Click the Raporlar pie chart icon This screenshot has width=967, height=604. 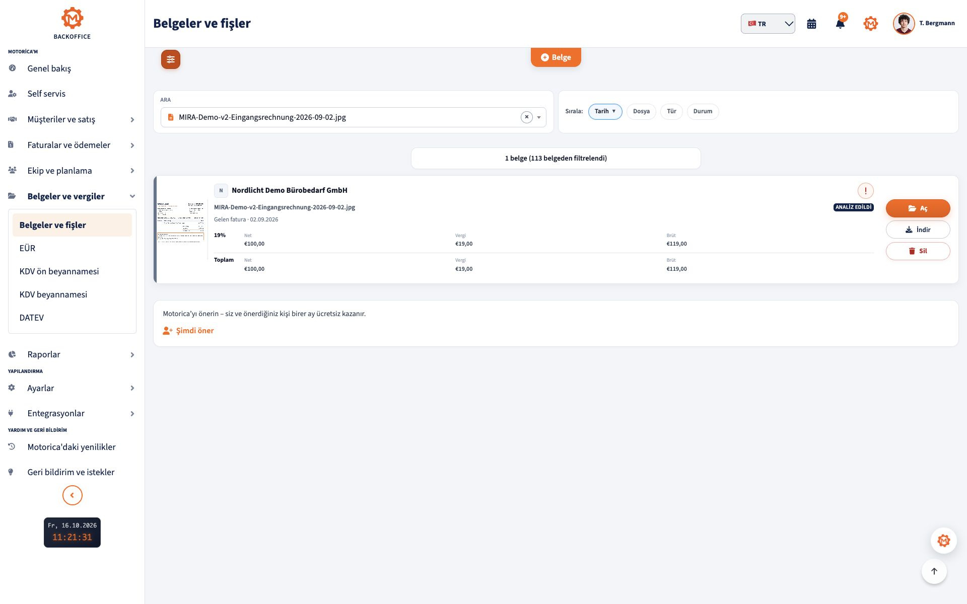(x=12, y=354)
